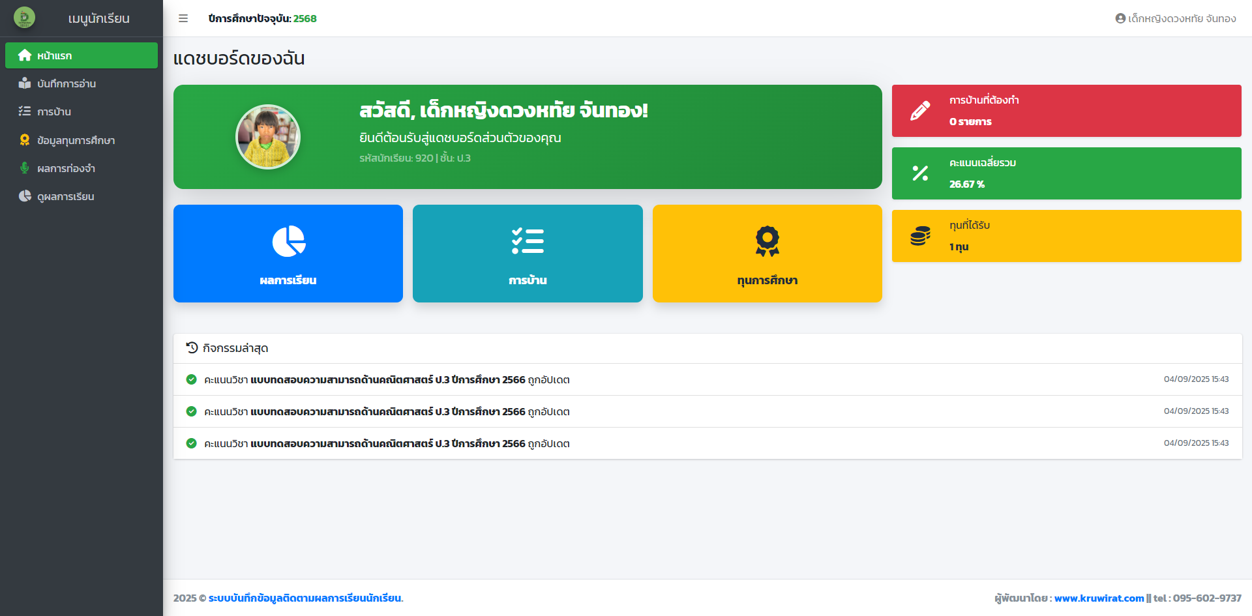
Task: Open the blue ผลการเรียน card
Action: [288, 254]
